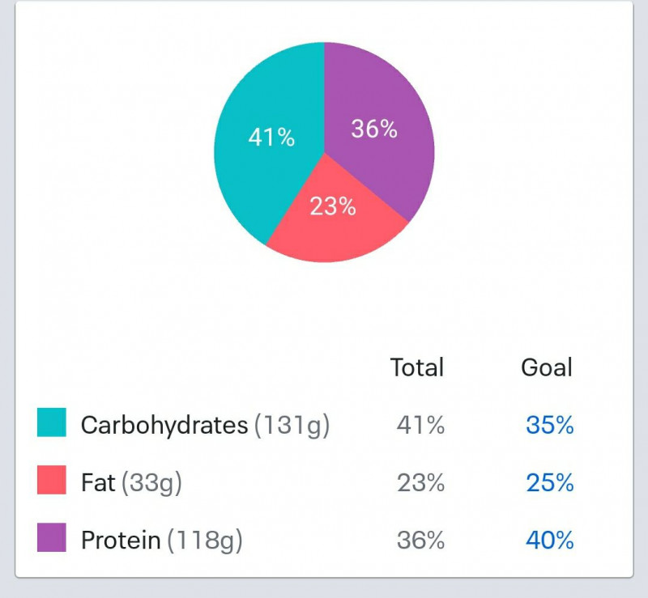Click the 36% total for Protein
This screenshot has height=598, width=648.
(420, 540)
